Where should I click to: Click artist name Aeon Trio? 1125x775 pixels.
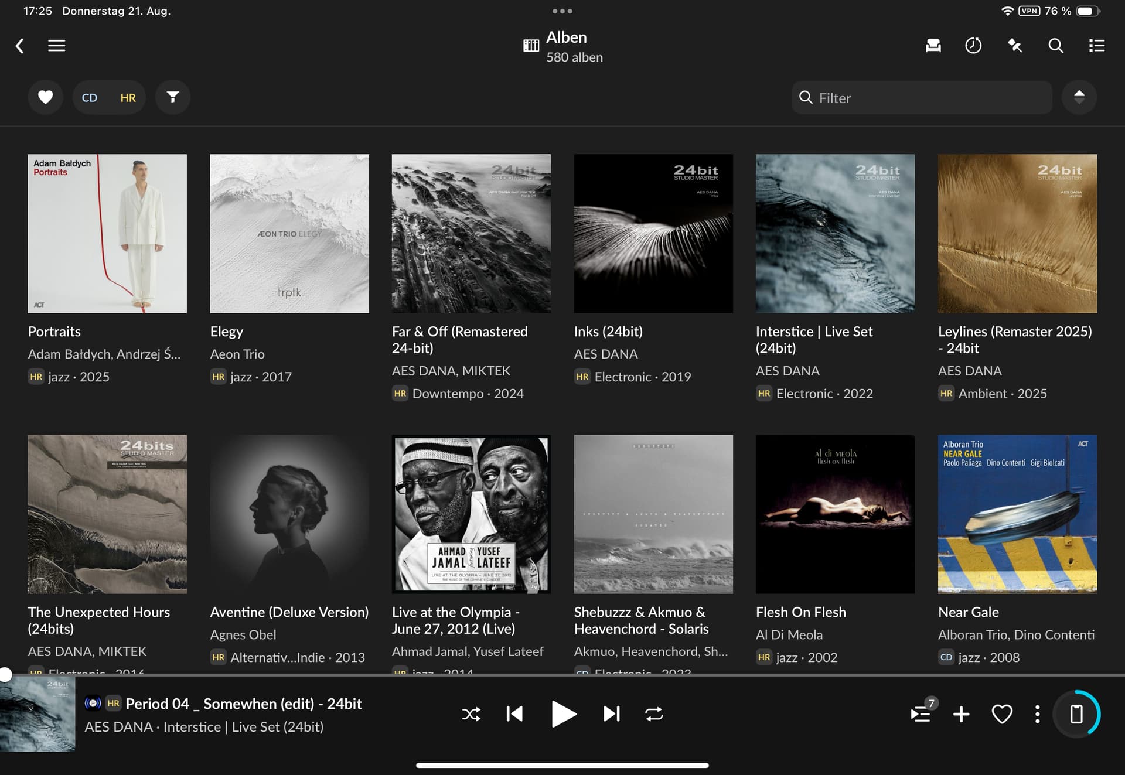[237, 354]
